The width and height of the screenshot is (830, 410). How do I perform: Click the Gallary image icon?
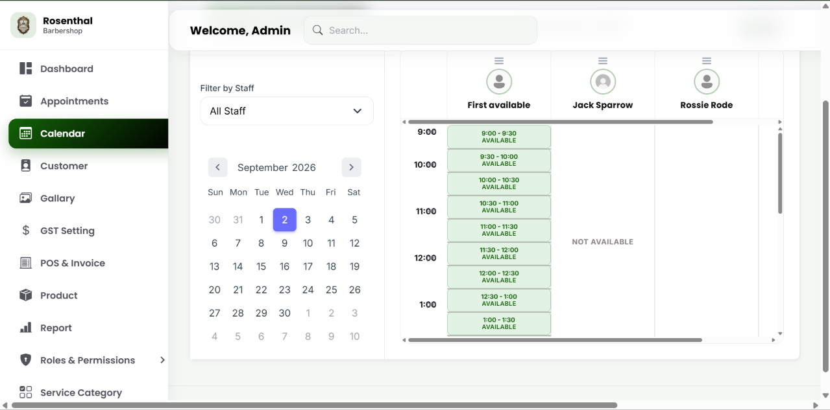point(26,198)
